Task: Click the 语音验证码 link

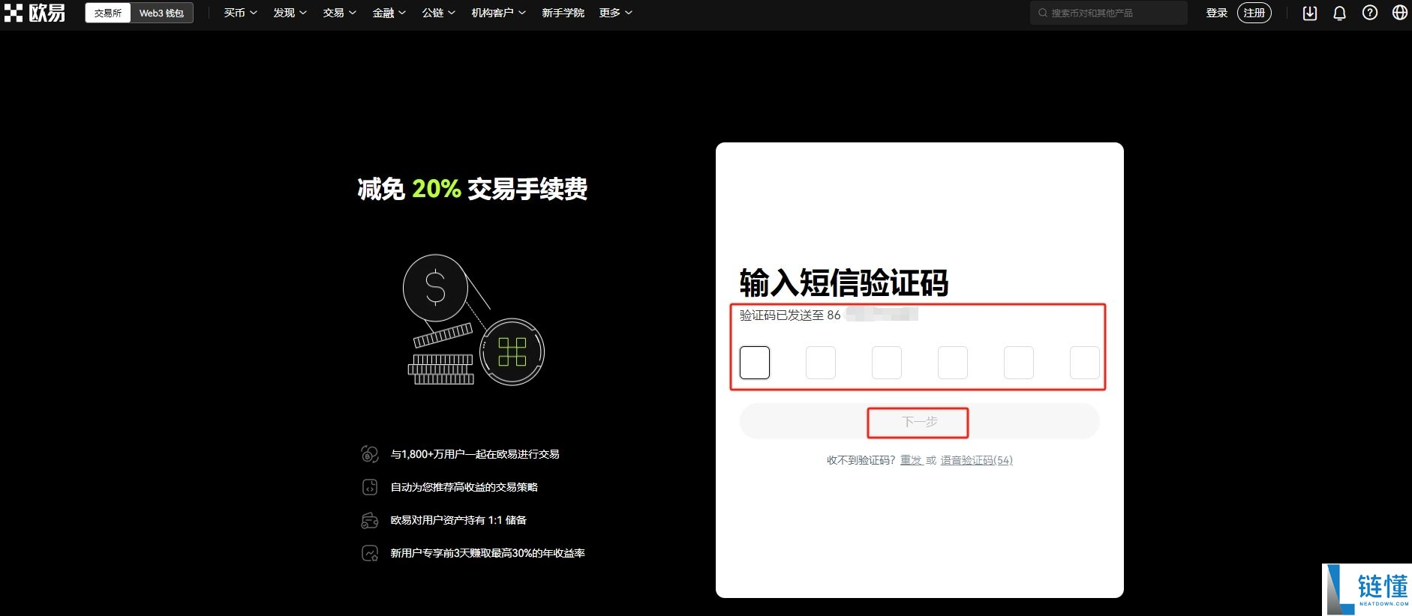Action: point(977,460)
